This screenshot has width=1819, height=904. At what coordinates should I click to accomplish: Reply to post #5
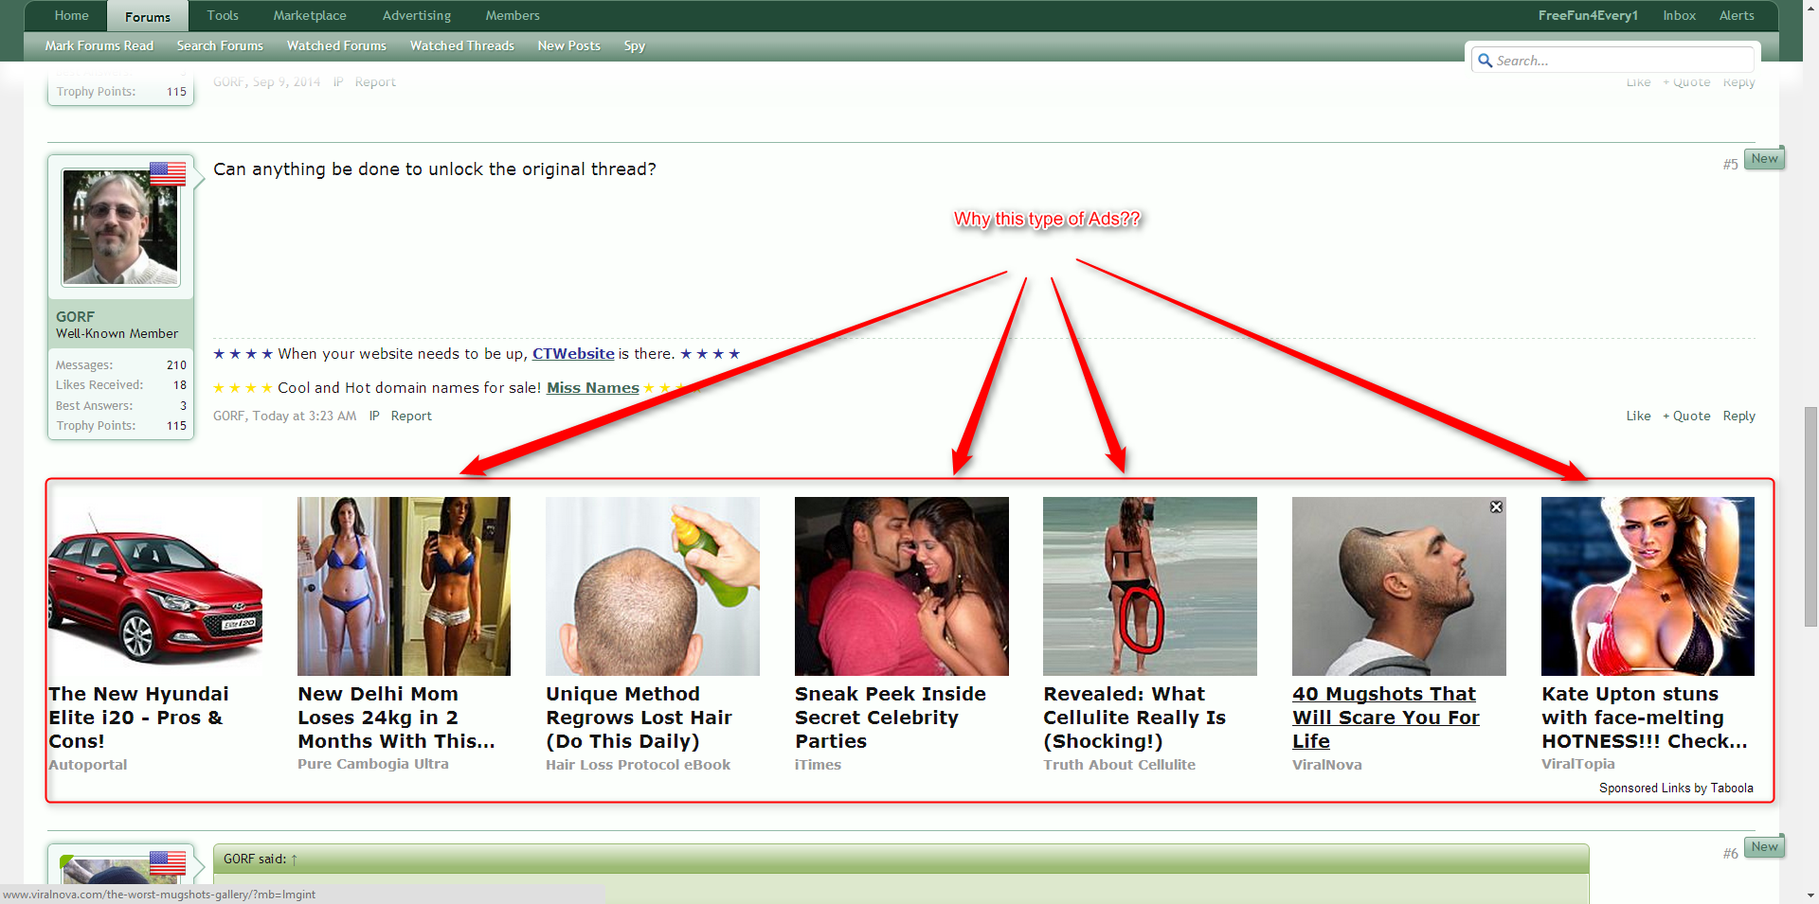click(1738, 416)
